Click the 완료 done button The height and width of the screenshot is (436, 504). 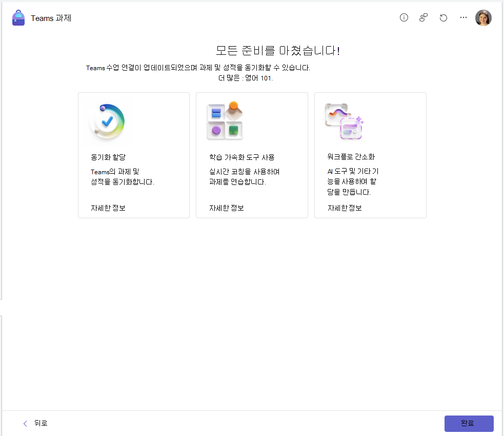coord(469,424)
